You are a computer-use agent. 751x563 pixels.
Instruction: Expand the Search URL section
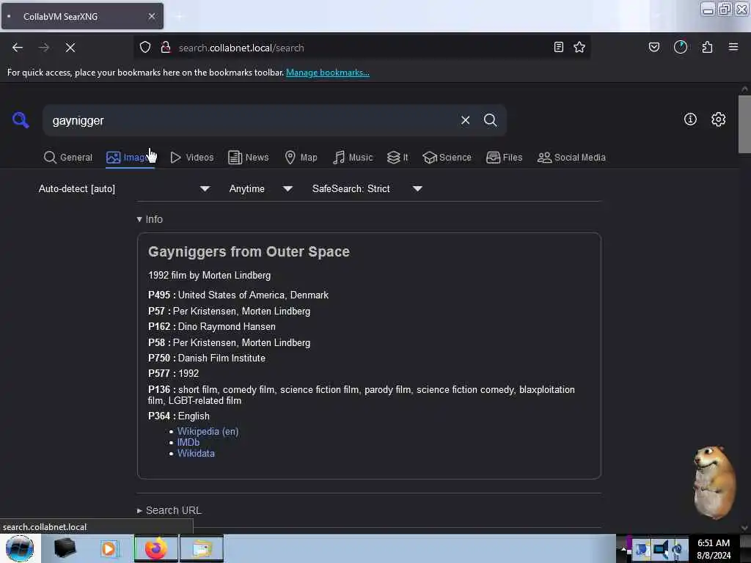pos(169,510)
